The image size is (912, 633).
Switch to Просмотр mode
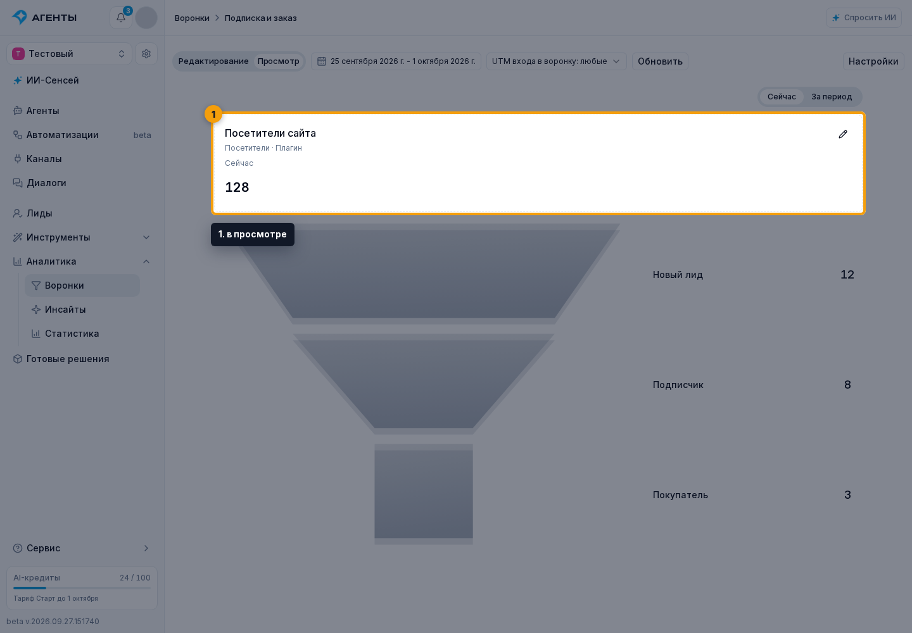point(279,61)
